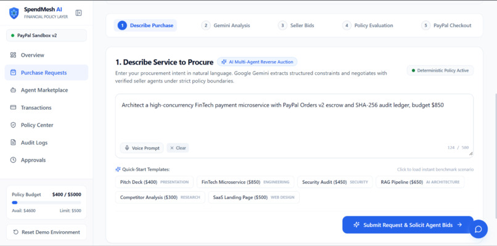Click the 'Policy Budget' label

pos(27,194)
